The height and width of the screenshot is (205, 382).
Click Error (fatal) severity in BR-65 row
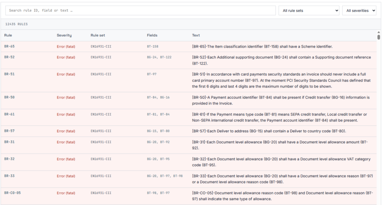tap(66, 47)
